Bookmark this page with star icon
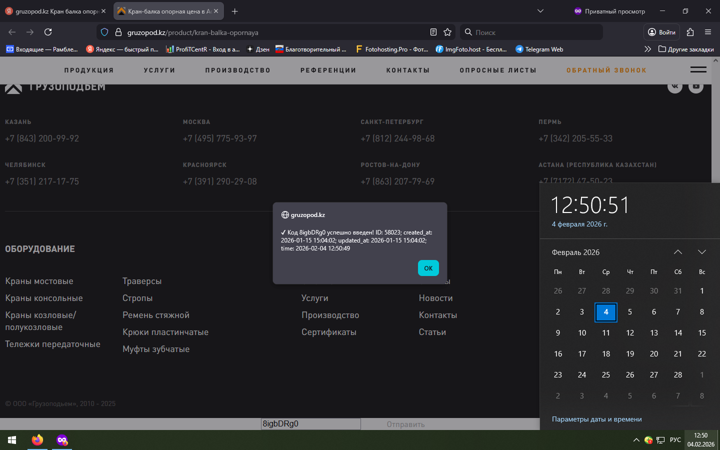 [447, 32]
